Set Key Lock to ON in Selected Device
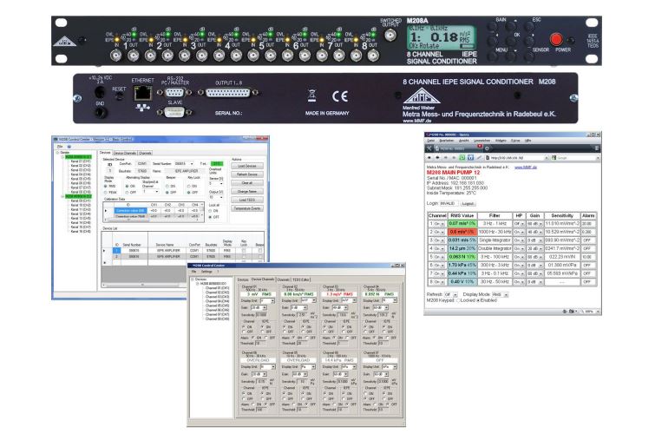This screenshot has width=655, height=434. (x=189, y=186)
